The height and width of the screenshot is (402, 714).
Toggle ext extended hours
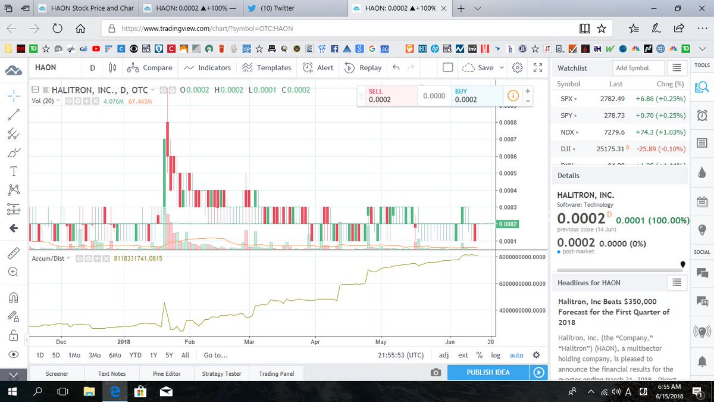(463, 355)
